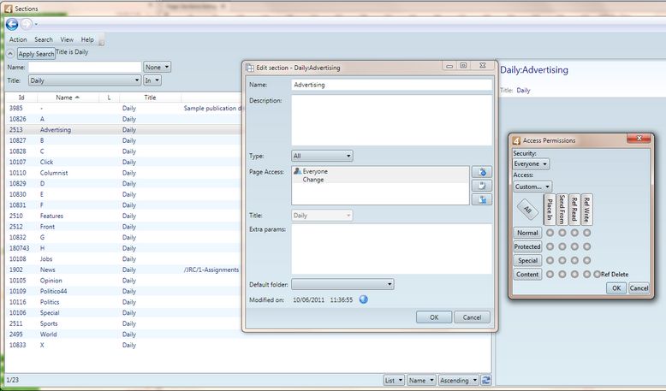Cancel the Edit section dialog
This screenshot has width=666, height=391.
click(x=472, y=317)
